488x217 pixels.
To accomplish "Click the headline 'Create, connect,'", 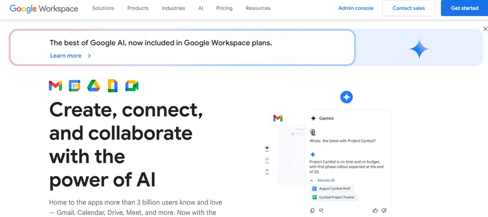I will tap(126, 110).
